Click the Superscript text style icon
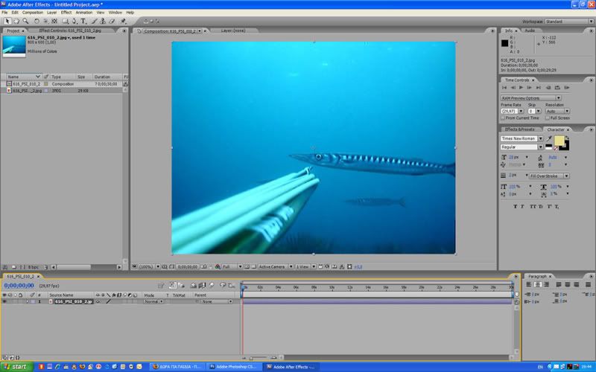The height and width of the screenshot is (372, 596). click(549, 207)
